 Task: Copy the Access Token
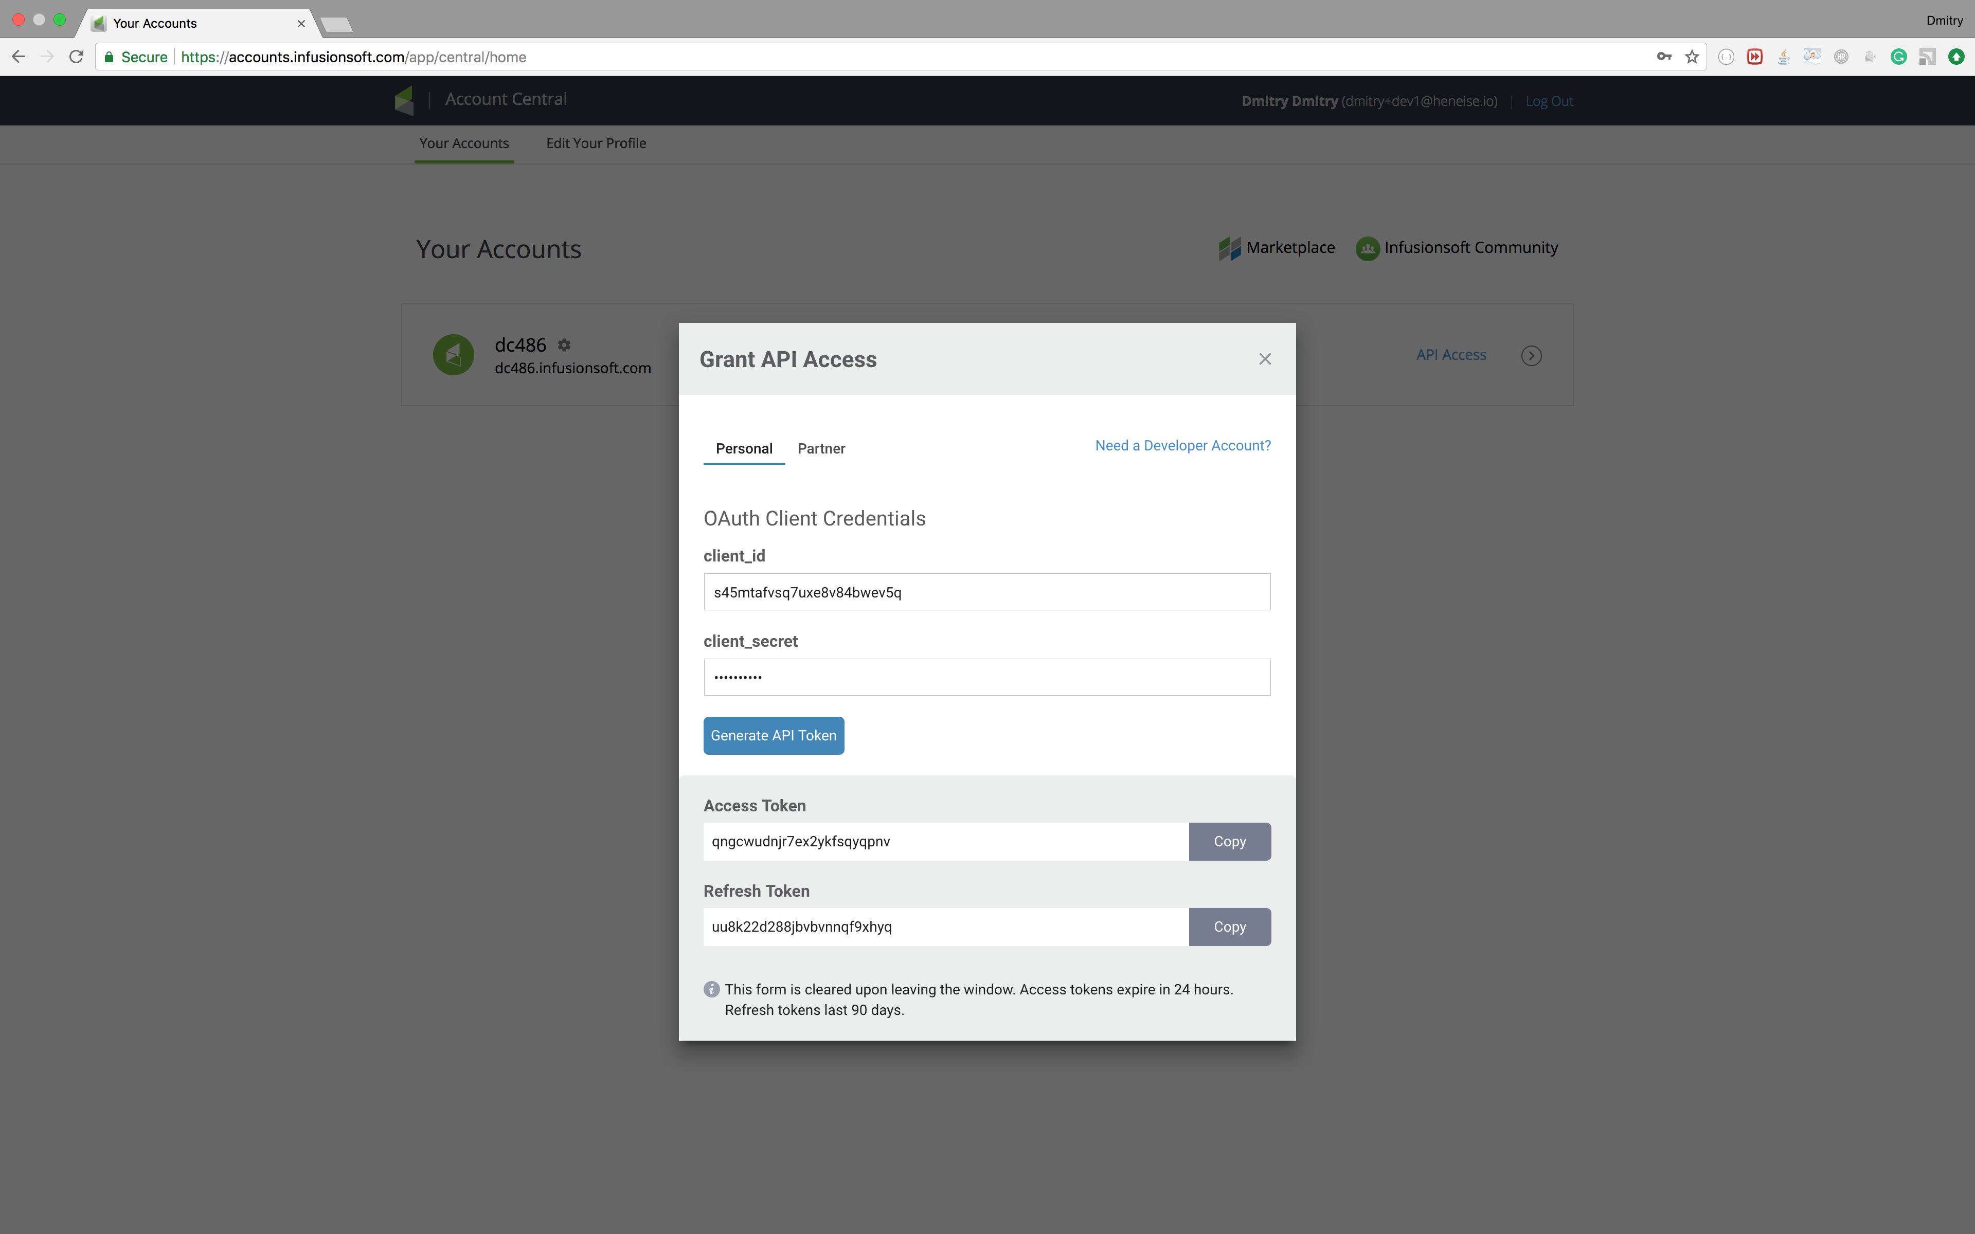coord(1229,842)
